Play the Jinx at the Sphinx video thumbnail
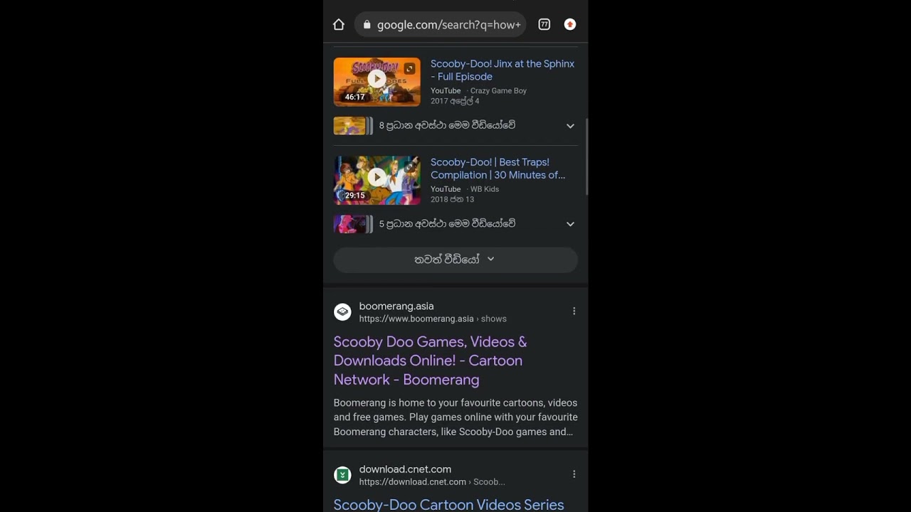This screenshot has width=911, height=512. click(377, 82)
